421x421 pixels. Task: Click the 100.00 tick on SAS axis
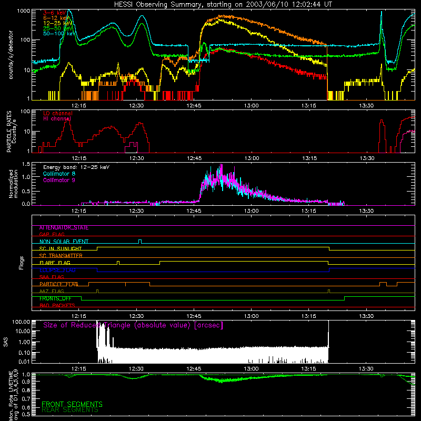click(x=21, y=322)
